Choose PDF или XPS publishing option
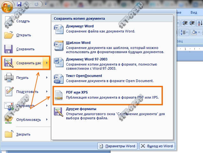The height and width of the screenshot is (153, 203). pyautogui.click(x=107, y=95)
